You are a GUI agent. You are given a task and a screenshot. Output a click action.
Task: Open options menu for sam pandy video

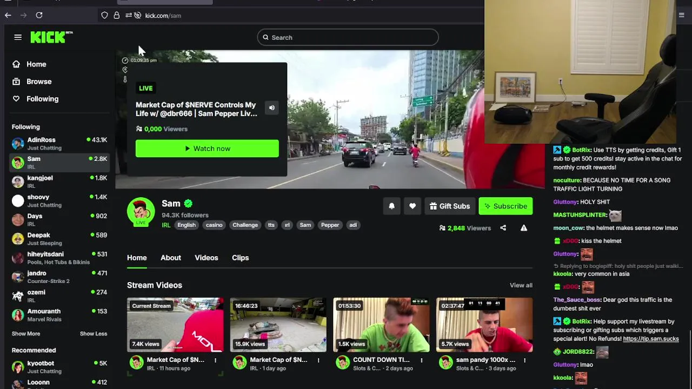525,360
